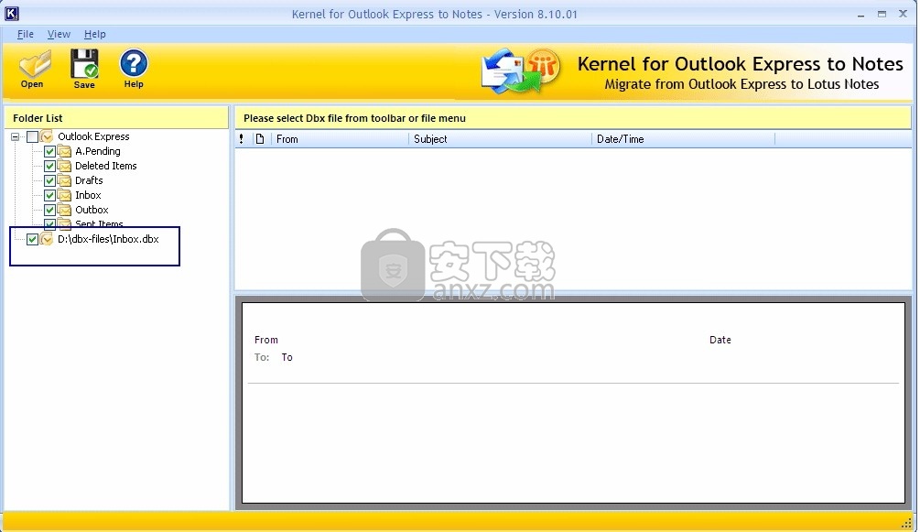The height and width of the screenshot is (532, 920).
Task: Open the Help menu
Action: [94, 34]
